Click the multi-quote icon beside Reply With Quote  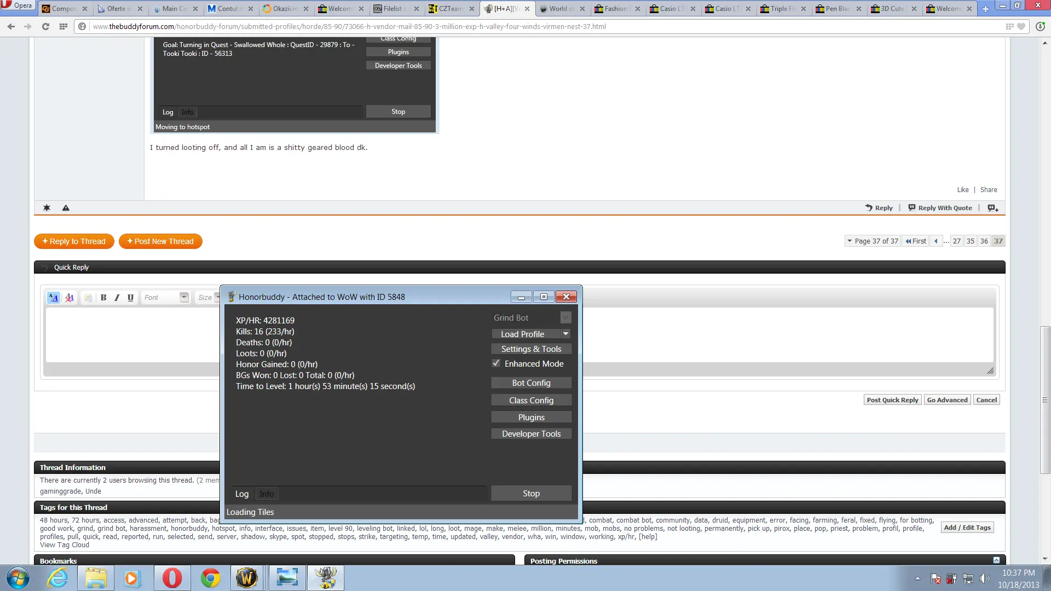click(993, 208)
